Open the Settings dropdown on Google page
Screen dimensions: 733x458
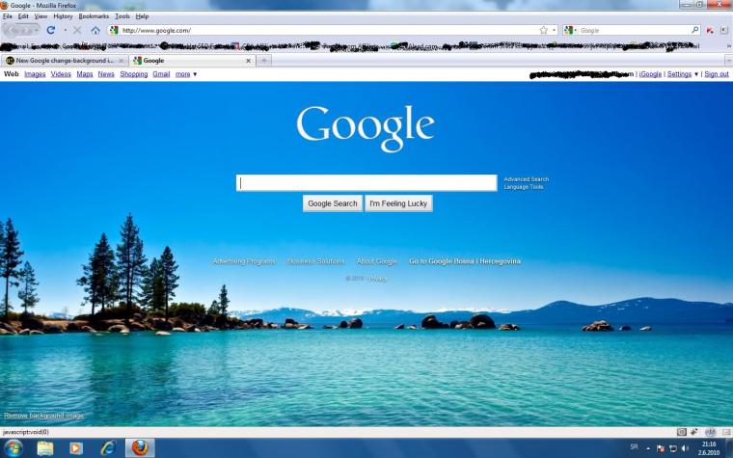pos(683,74)
